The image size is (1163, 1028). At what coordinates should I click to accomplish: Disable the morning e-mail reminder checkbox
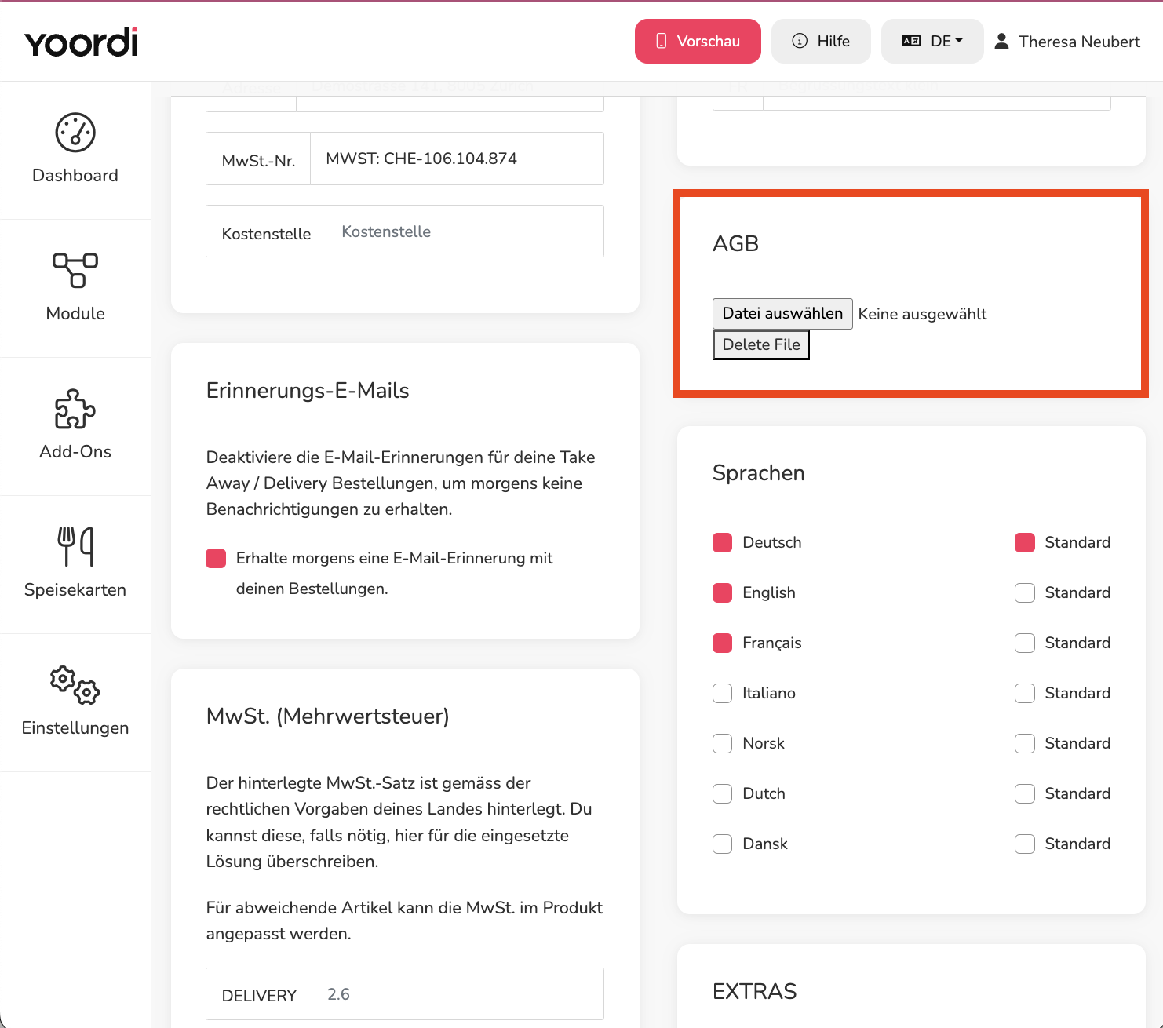(x=216, y=558)
